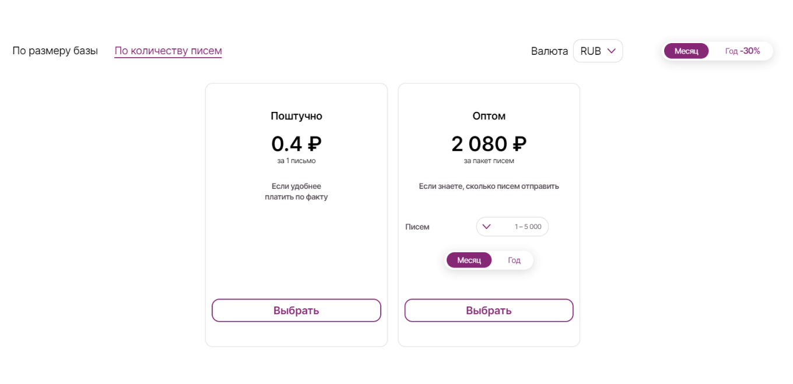Switch top billing period to "Год -30%"
The height and width of the screenshot is (384, 793).
coord(742,51)
